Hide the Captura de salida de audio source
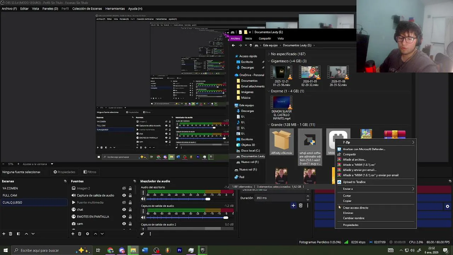Viewport: 453px width, 255px height. pyautogui.click(x=124, y=195)
